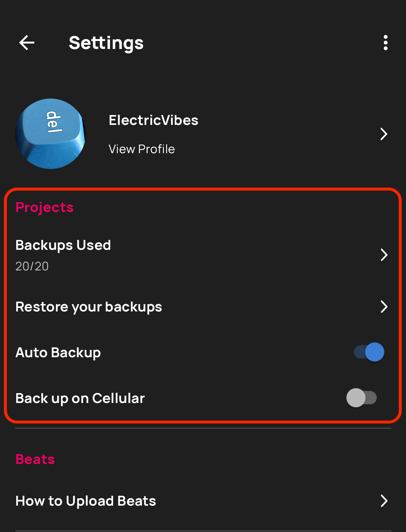Enable Back up on Cellular switch

point(362,398)
